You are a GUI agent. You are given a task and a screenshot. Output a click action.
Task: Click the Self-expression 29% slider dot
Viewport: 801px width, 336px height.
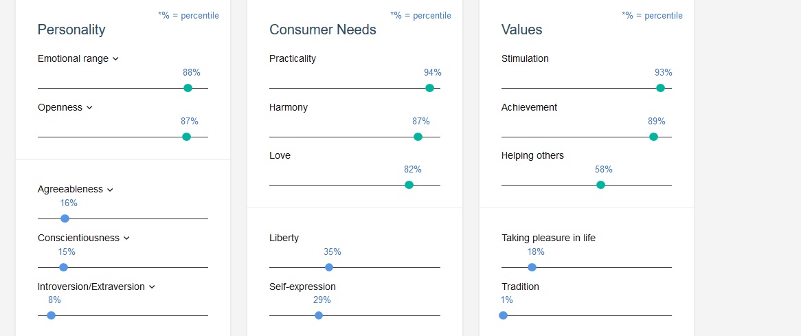pos(319,315)
